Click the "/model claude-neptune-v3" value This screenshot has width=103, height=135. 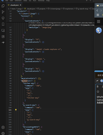48,49
